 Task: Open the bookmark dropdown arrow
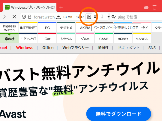point(108,17)
